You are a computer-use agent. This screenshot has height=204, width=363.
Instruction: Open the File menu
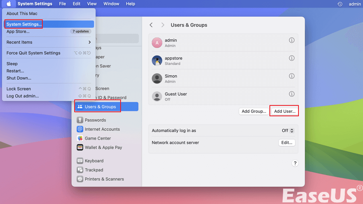[x=62, y=4]
